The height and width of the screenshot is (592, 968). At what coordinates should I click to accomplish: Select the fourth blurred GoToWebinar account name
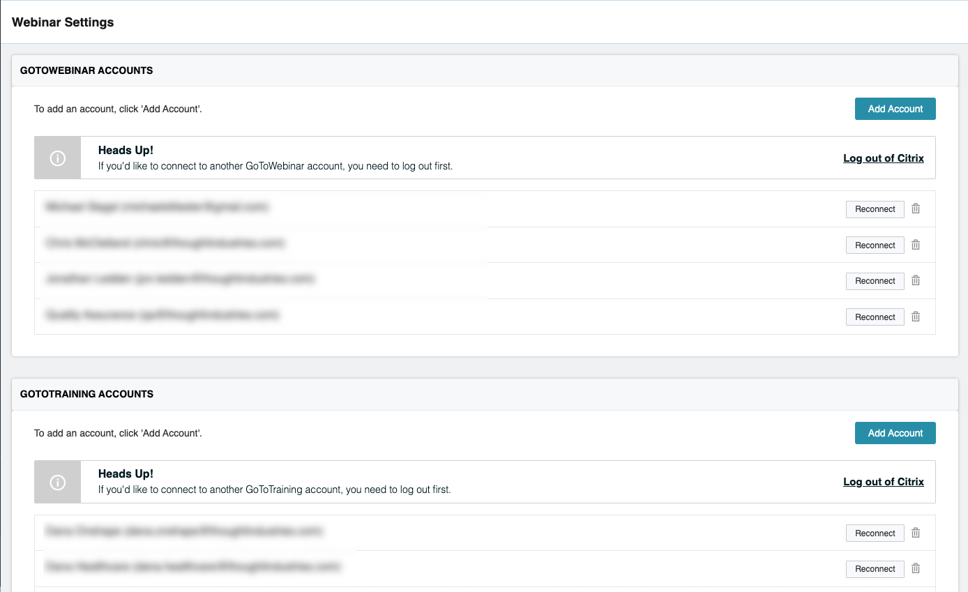point(162,315)
